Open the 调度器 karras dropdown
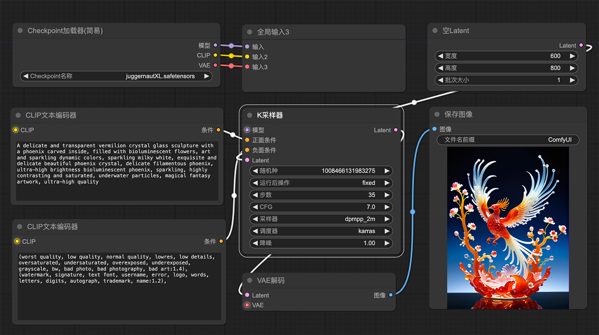599x335 pixels. pyautogui.click(x=321, y=231)
